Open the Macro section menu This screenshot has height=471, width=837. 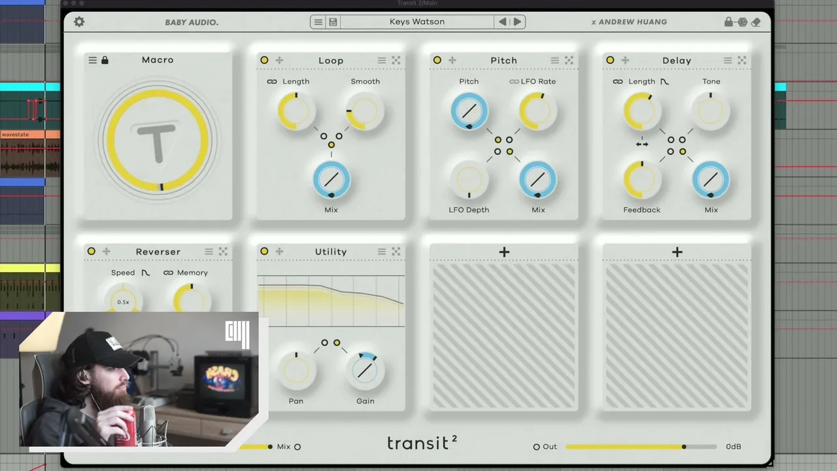tap(93, 60)
